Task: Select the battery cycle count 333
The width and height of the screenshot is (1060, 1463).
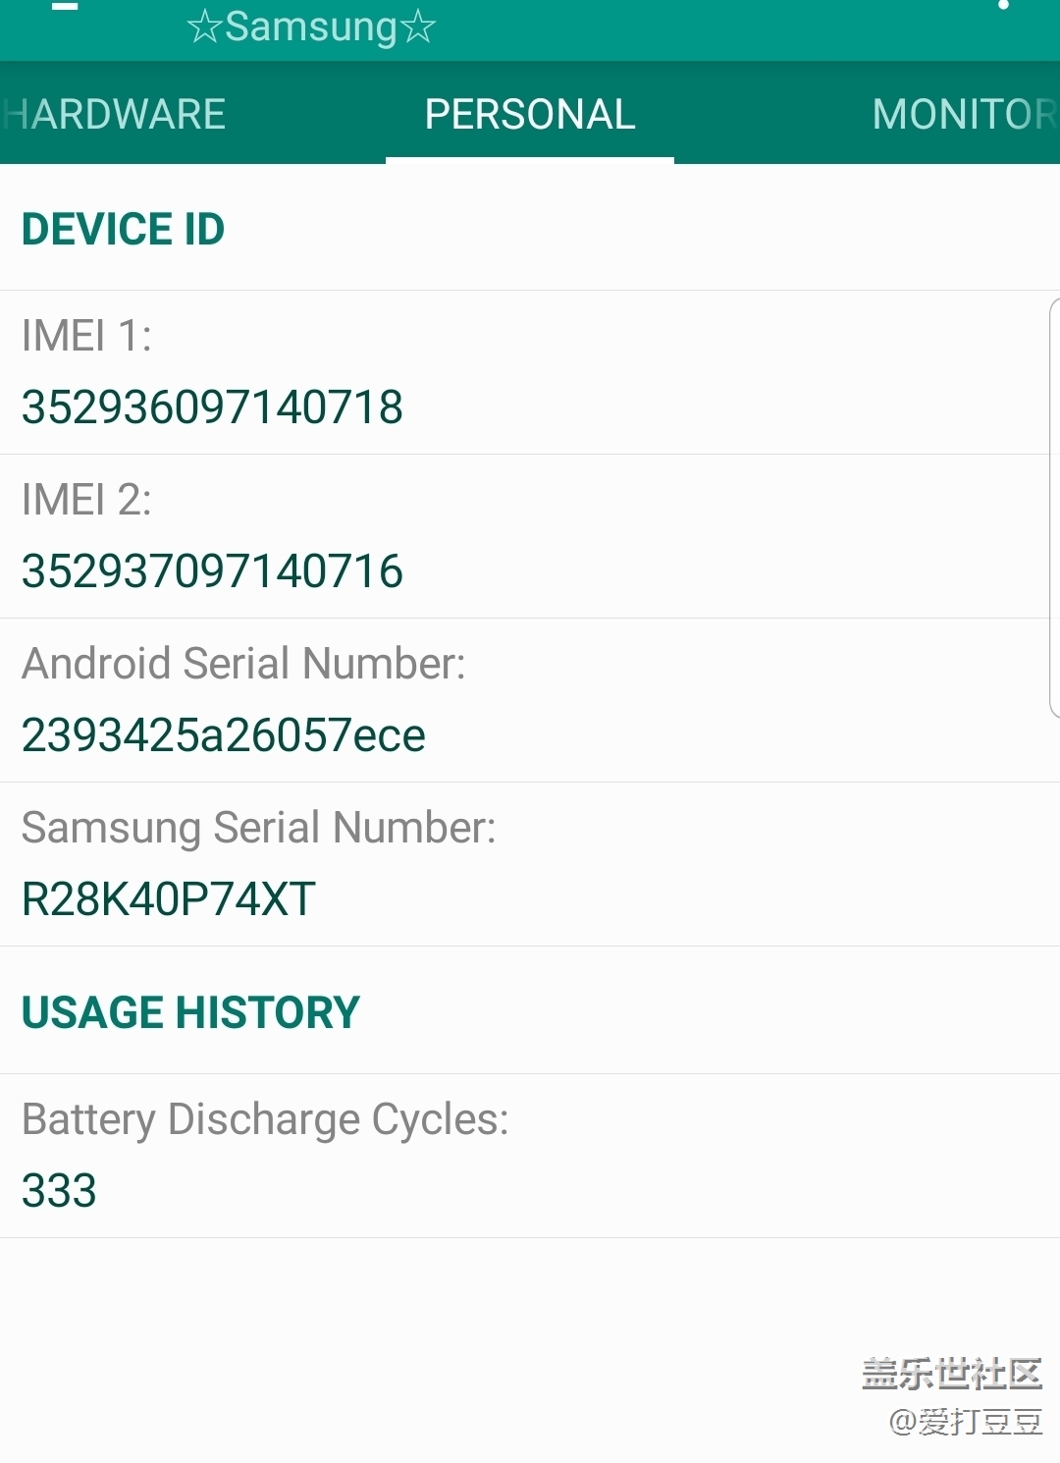Action: (x=59, y=1191)
